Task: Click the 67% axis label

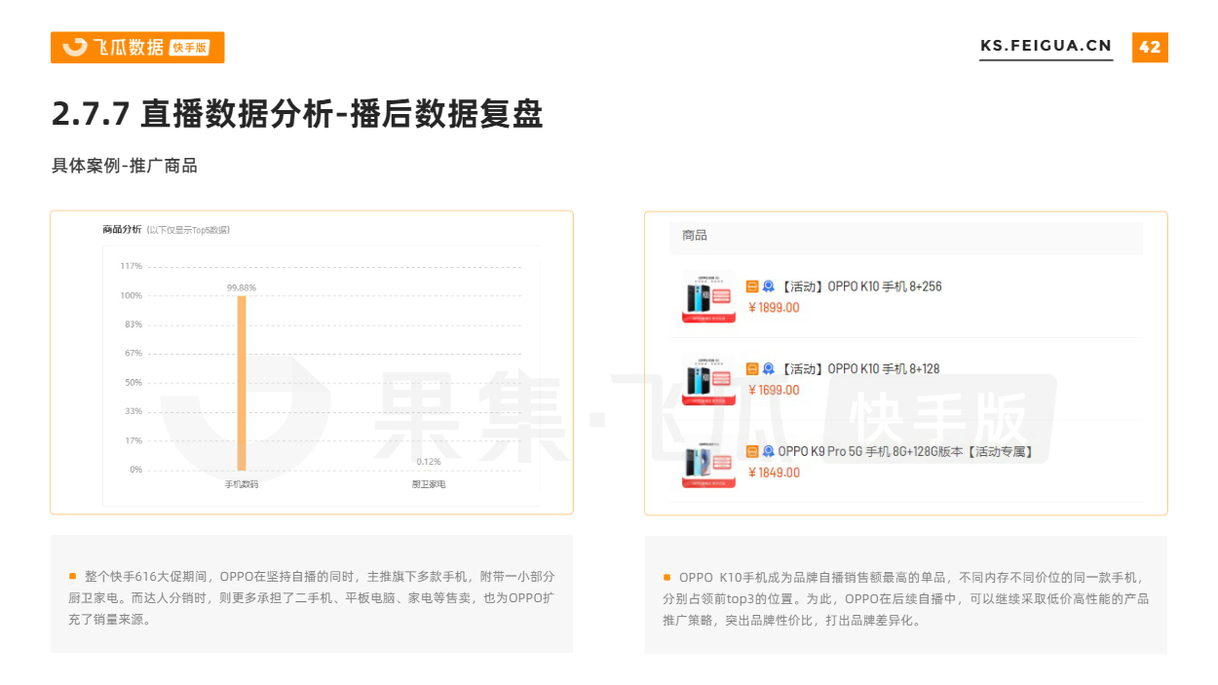Action: [x=133, y=354]
